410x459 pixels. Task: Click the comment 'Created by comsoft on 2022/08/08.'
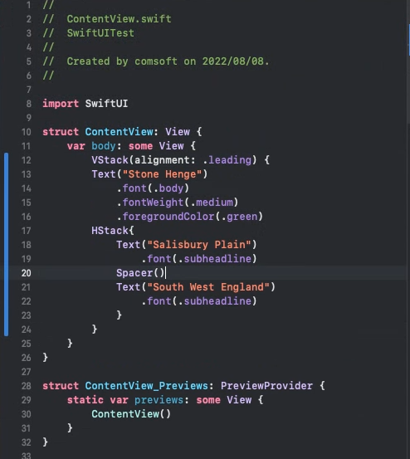coord(168,61)
